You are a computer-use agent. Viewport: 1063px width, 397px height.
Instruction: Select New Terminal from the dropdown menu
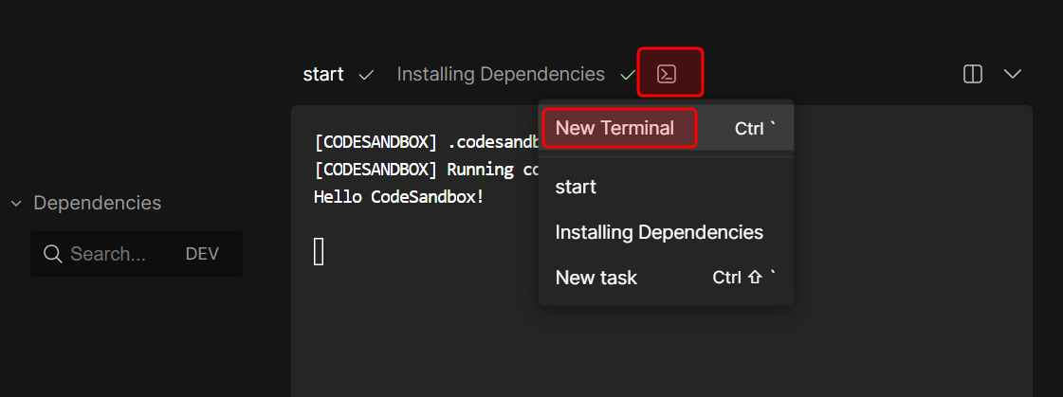pyautogui.click(x=615, y=128)
